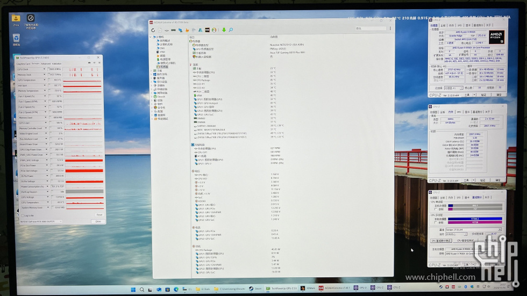Click the AIDA64 report page toolbar icon
This screenshot has width=527, height=296.
point(160,30)
